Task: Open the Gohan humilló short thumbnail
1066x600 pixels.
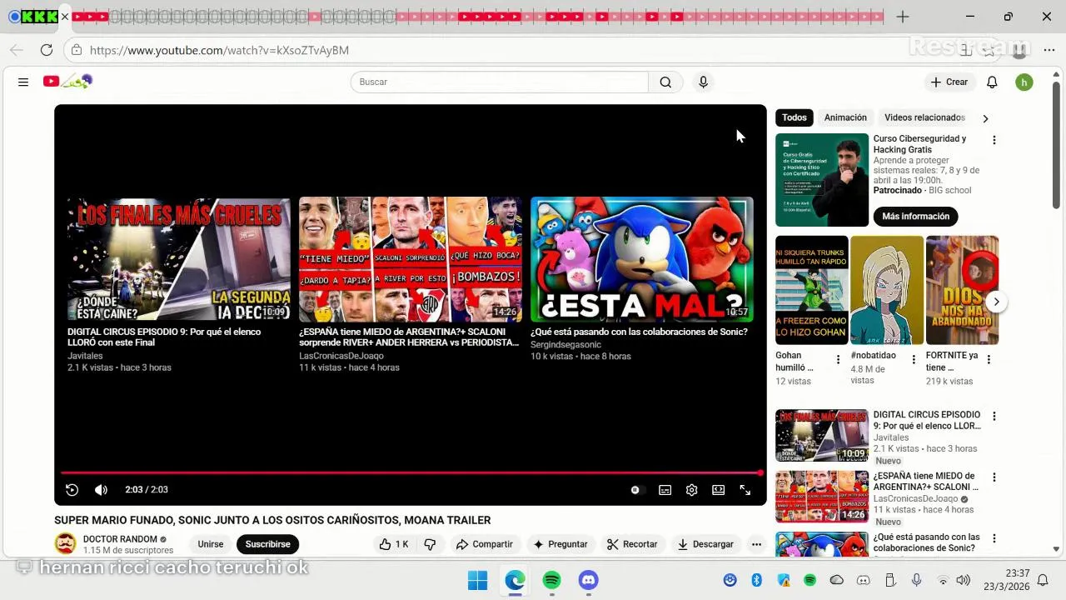Action: pyautogui.click(x=812, y=290)
